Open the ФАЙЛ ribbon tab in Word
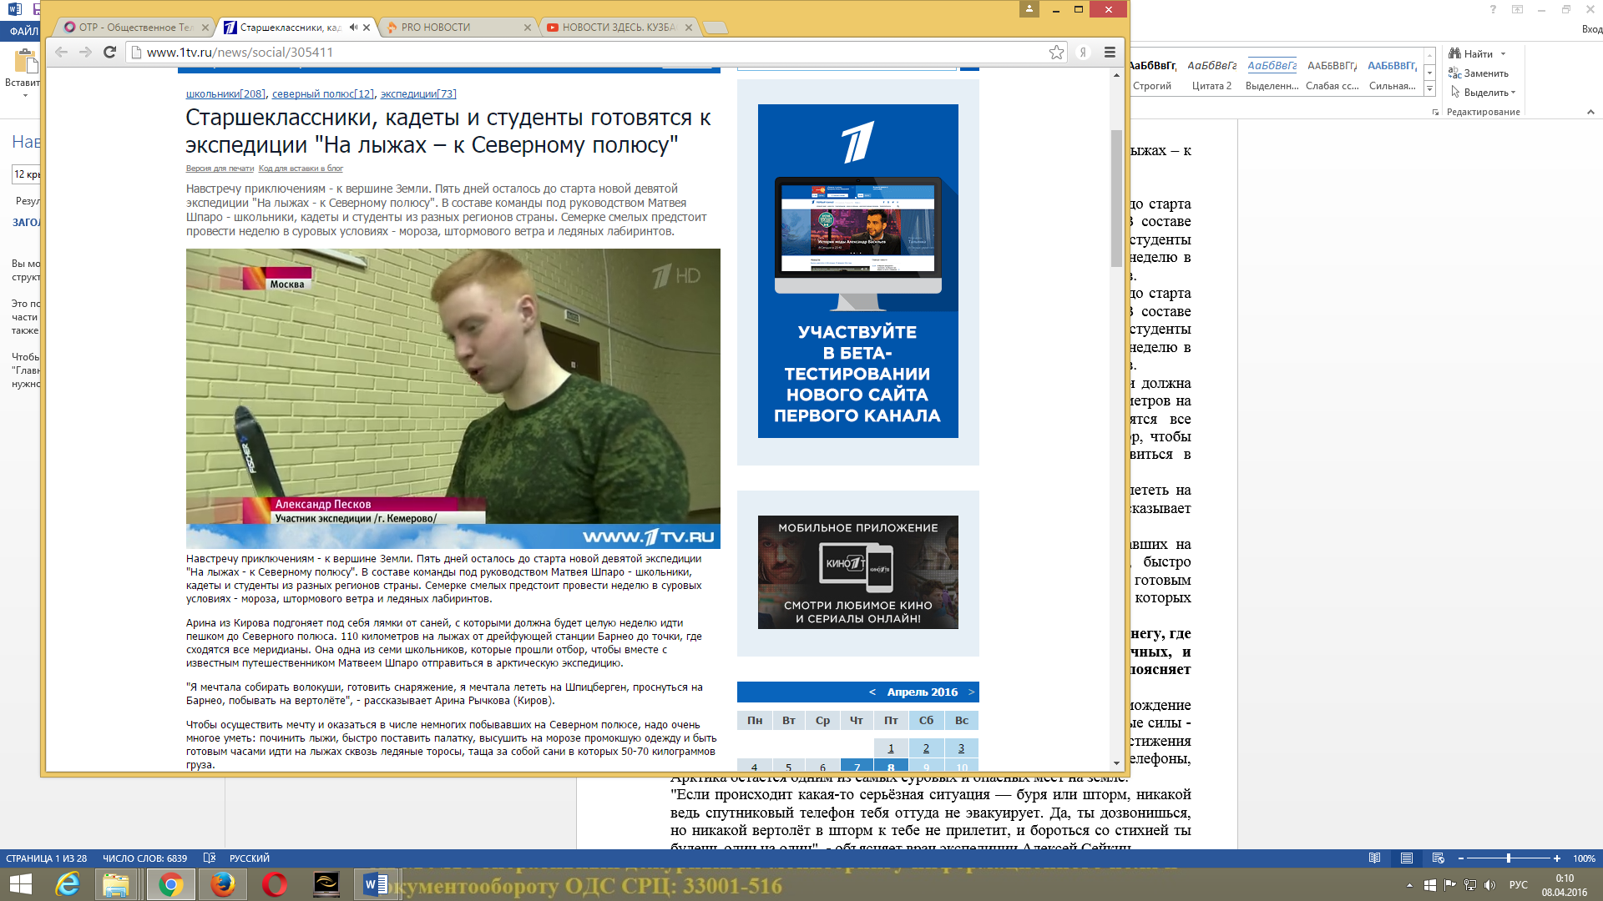The image size is (1603, 901). pos(23,31)
